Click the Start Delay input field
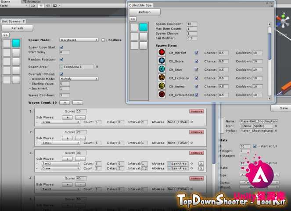291x211 pixels. pos(65,52)
